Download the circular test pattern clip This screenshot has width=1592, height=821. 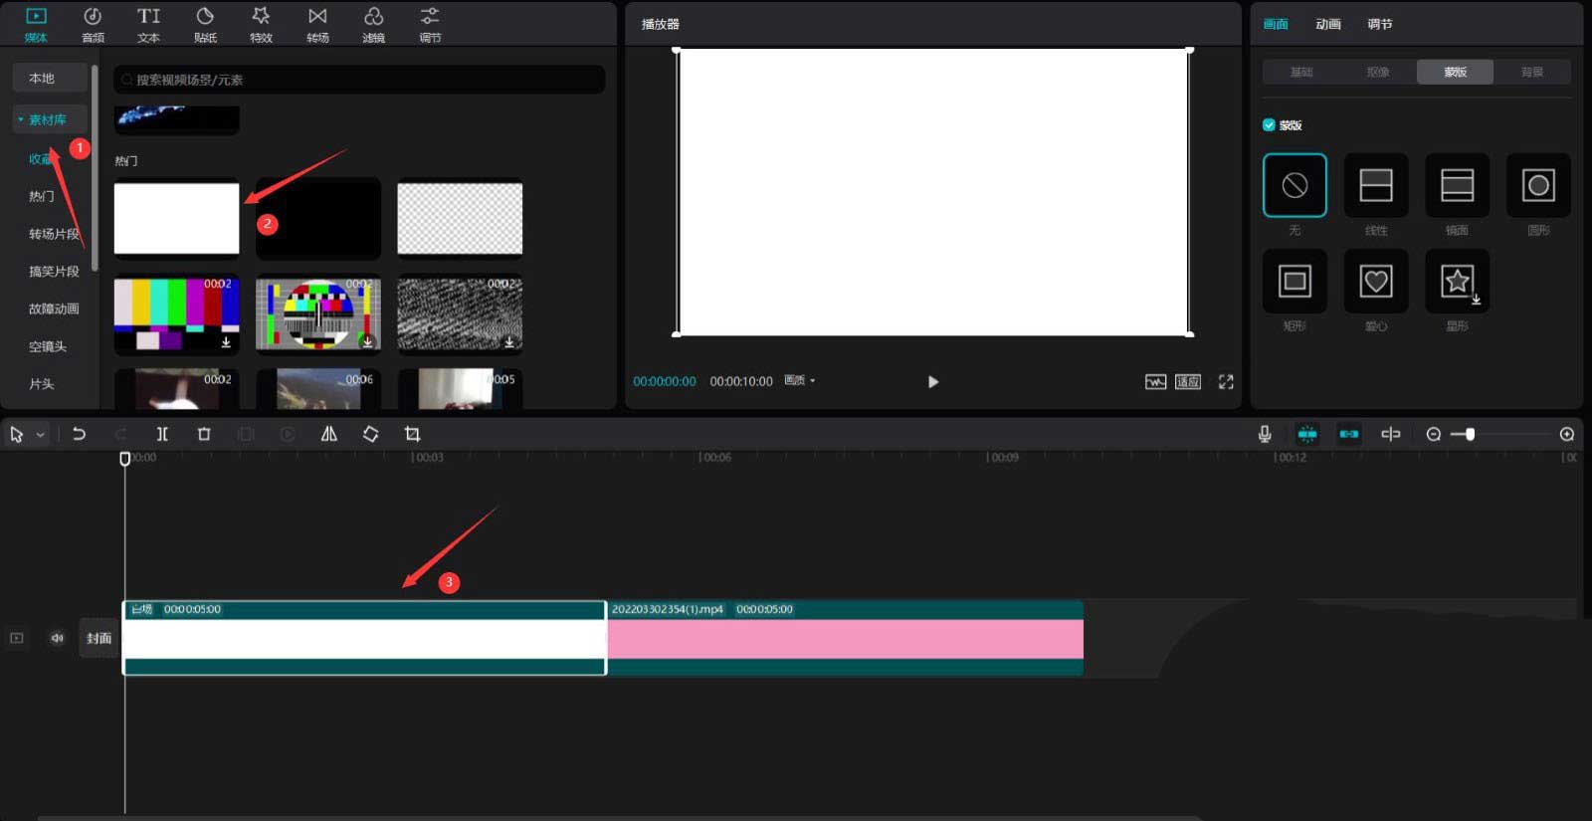(x=367, y=342)
